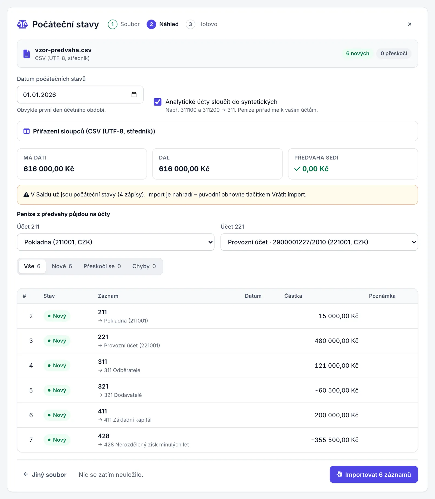Click the amount 121 000,00 Kč
This screenshot has height=499, width=435.
(x=337, y=366)
